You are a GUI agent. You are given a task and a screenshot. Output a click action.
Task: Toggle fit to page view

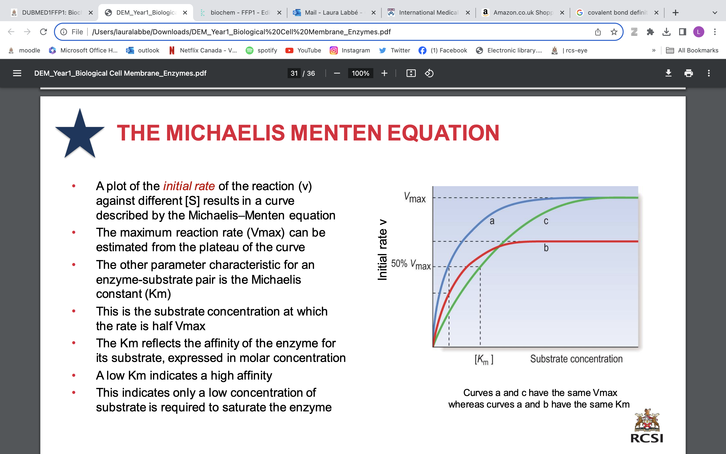pos(411,73)
